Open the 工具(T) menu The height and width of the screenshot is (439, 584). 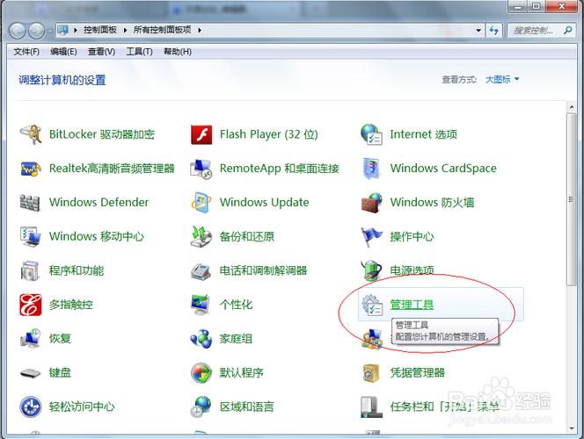click(x=139, y=52)
